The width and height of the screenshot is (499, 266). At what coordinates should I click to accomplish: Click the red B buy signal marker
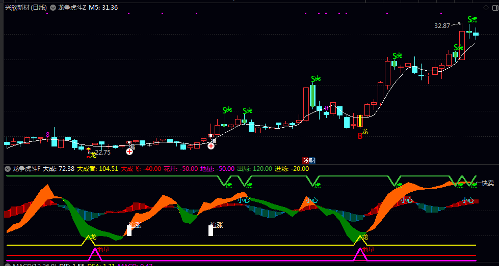click(x=359, y=136)
